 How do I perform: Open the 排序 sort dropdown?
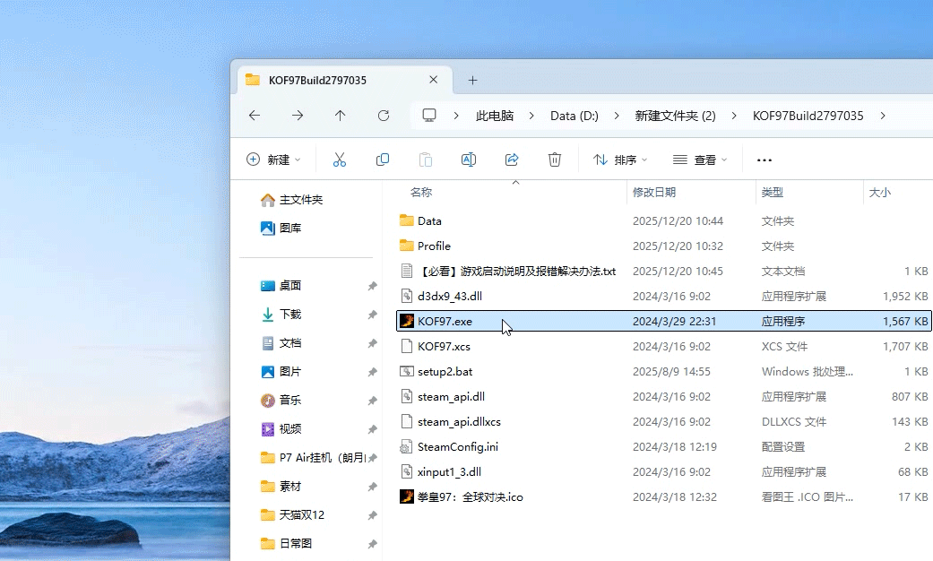coord(620,160)
